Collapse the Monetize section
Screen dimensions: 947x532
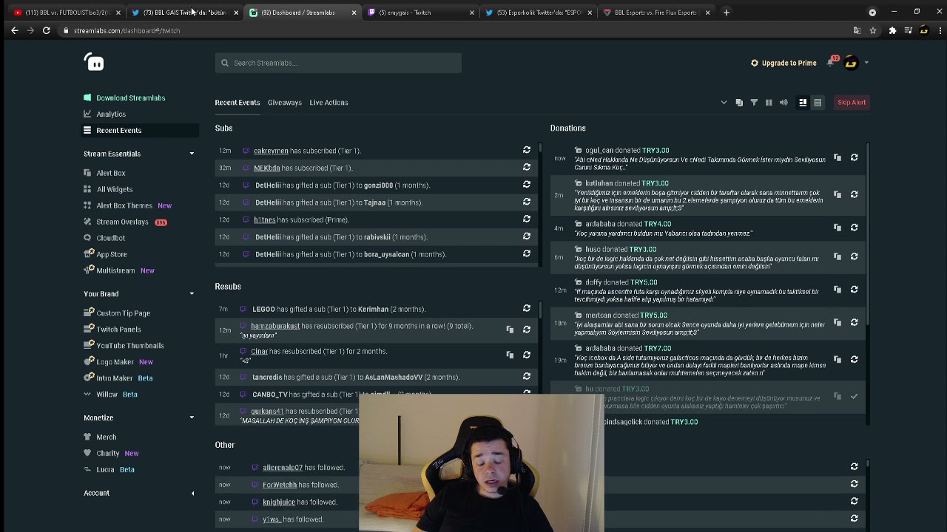[192, 417]
